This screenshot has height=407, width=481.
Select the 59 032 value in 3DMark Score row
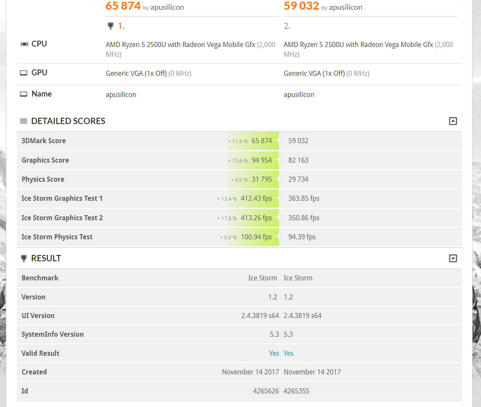click(298, 141)
